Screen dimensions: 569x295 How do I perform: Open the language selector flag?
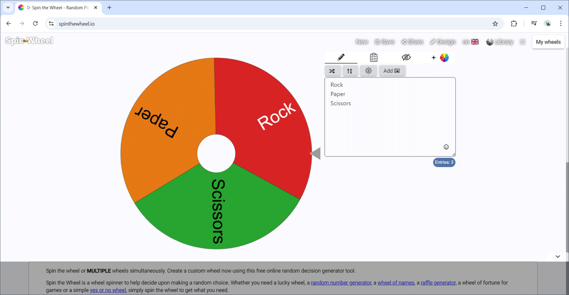point(475,42)
